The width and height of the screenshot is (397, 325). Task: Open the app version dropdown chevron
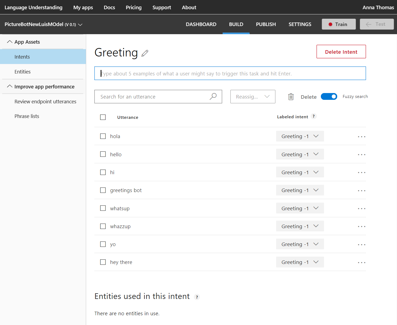(80, 25)
